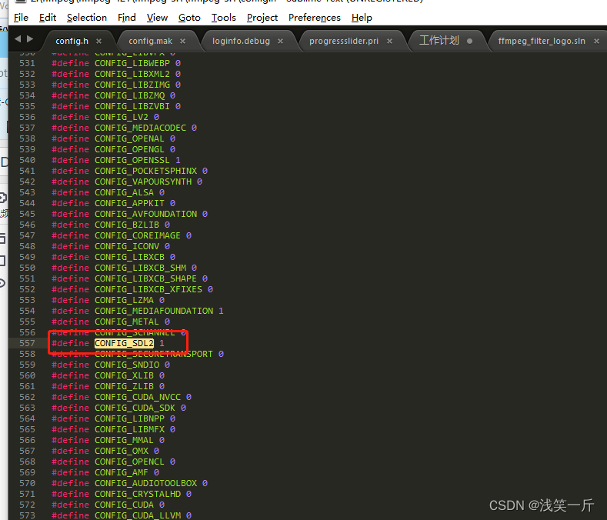Click CONFIG_LIBXCB_XFIXES on line 552
Screen dimensions: 607x520
(148, 289)
